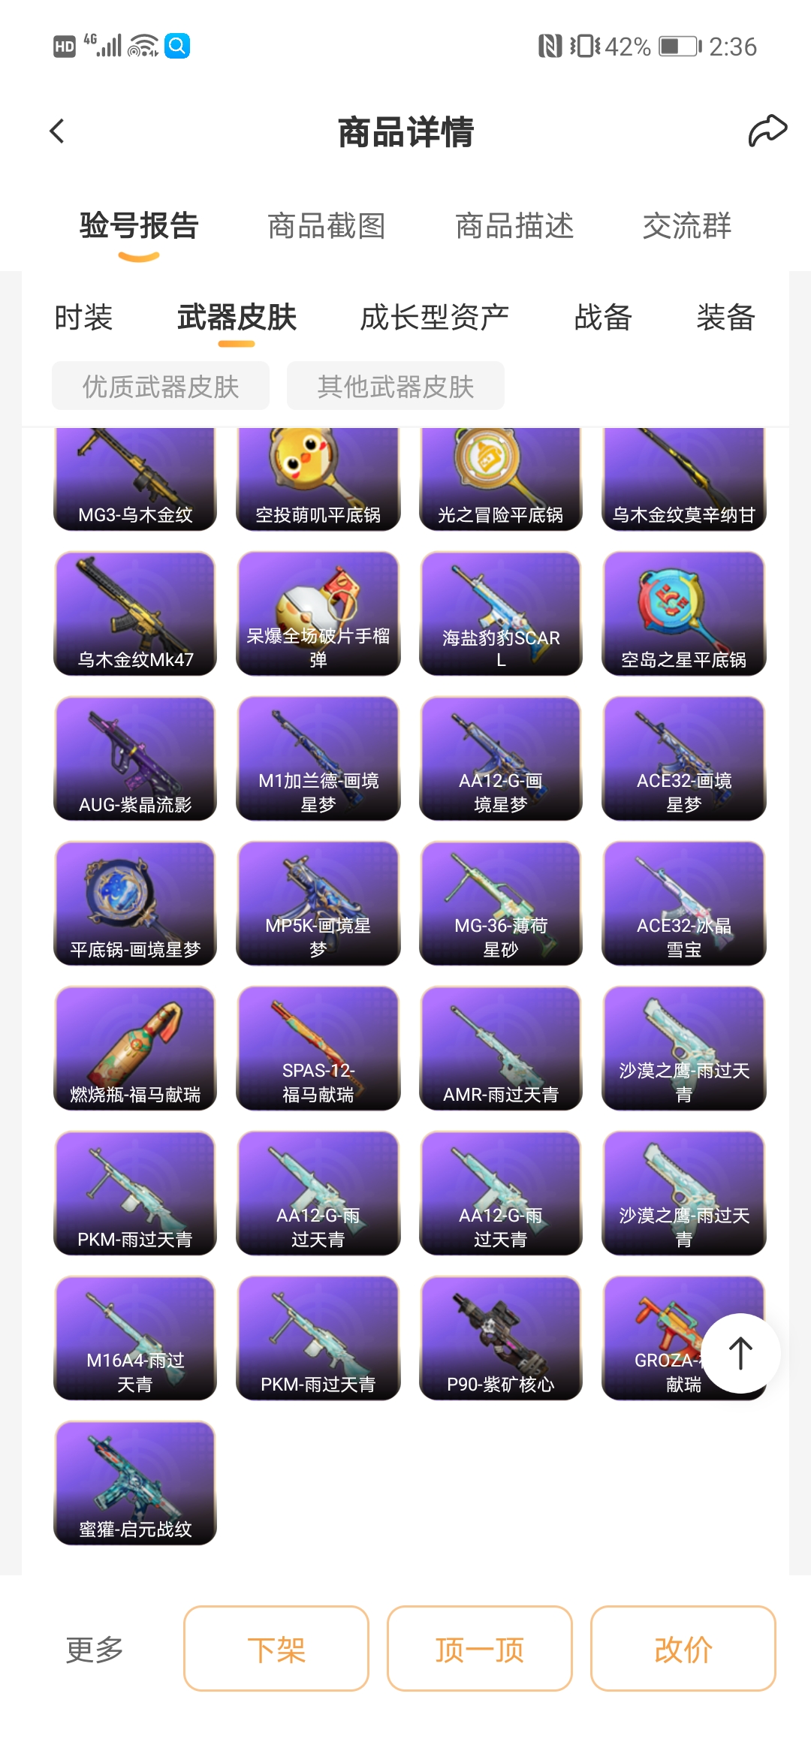Select the P90-紫矿核心 weapon icon
The image size is (811, 1757).
pyautogui.click(x=501, y=1338)
